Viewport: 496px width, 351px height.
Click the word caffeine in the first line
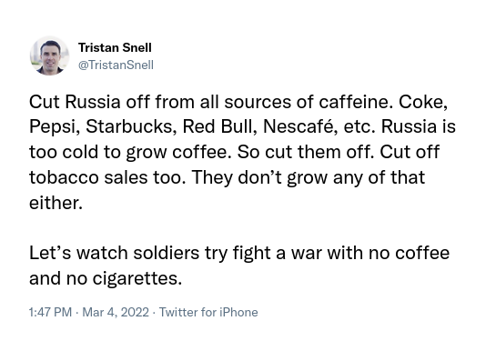(355, 102)
